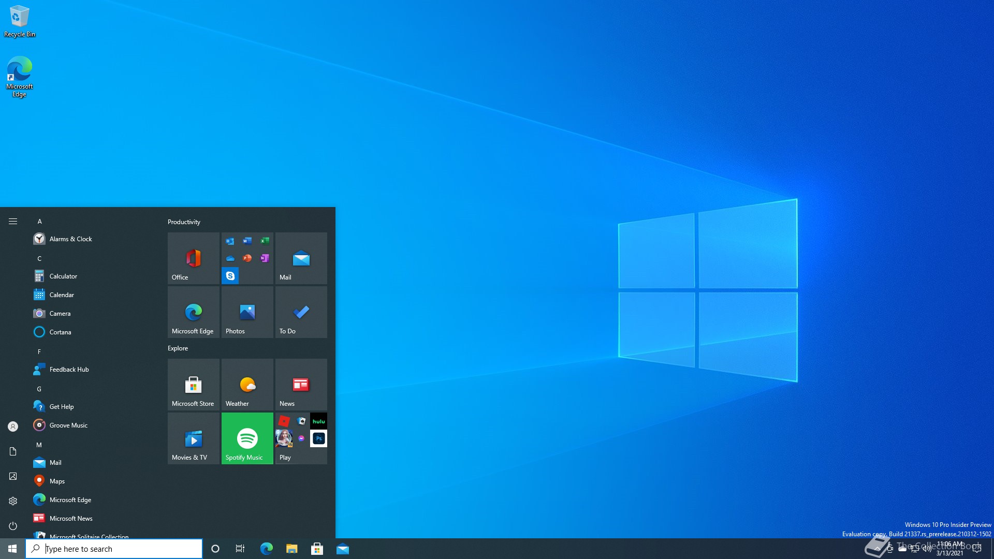Open Cortana from the taskbar
The image size is (994, 559).
click(215, 548)
